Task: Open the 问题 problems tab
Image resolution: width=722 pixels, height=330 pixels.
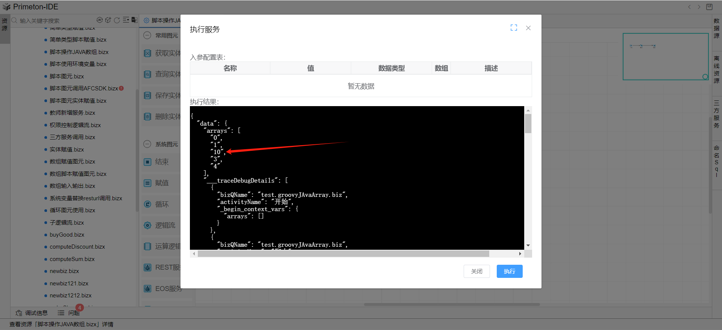Action: (69, 313)
